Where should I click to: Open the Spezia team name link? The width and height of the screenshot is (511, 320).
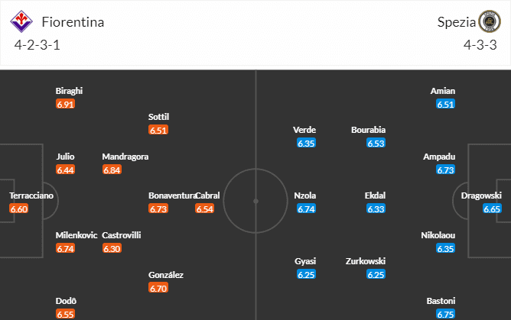[454, 21]
